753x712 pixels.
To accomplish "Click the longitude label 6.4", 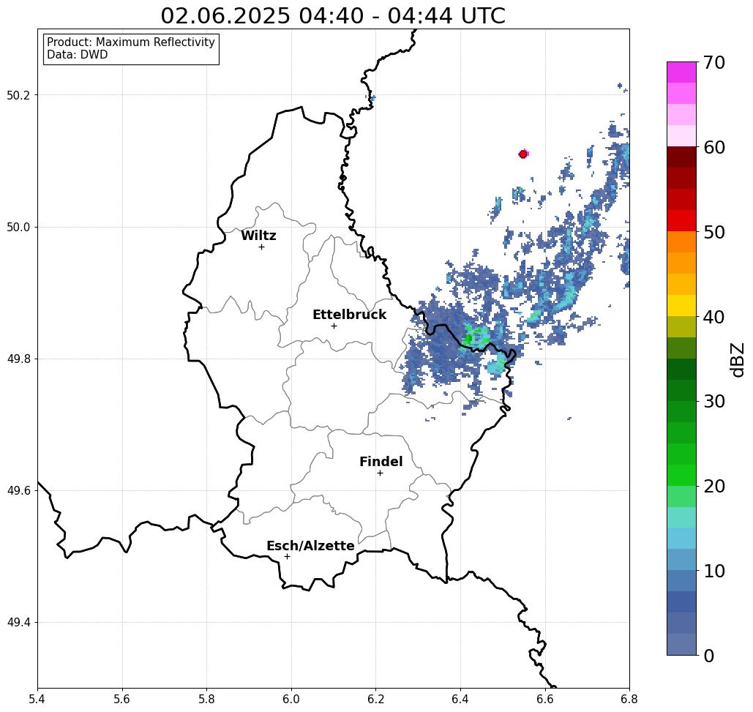I will [x=460, y=699].
